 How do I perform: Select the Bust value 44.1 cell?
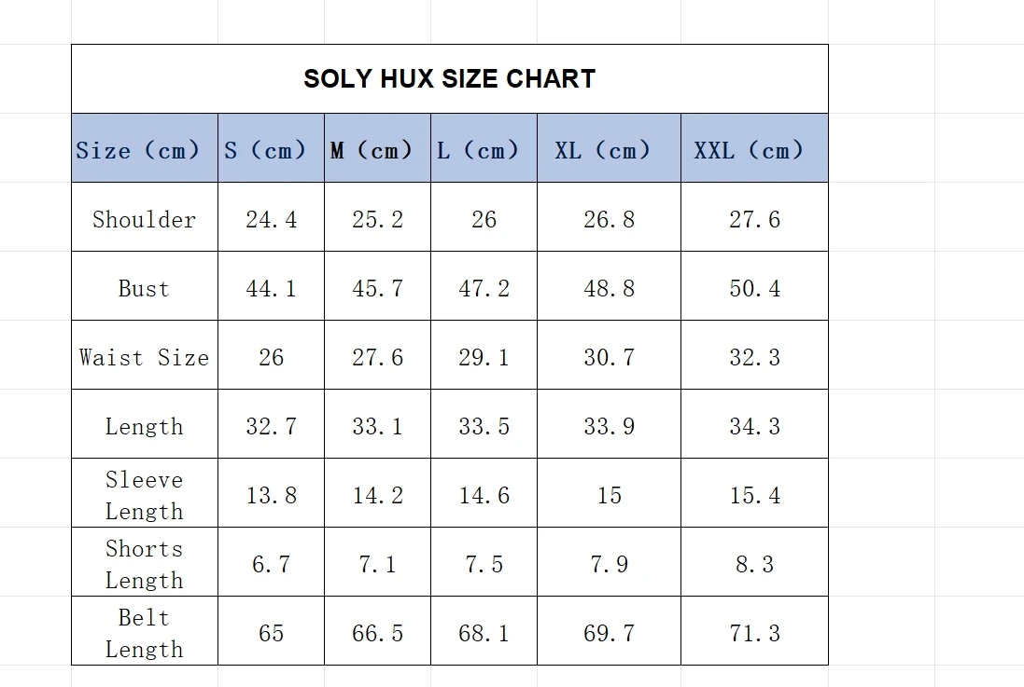[271, 288]
